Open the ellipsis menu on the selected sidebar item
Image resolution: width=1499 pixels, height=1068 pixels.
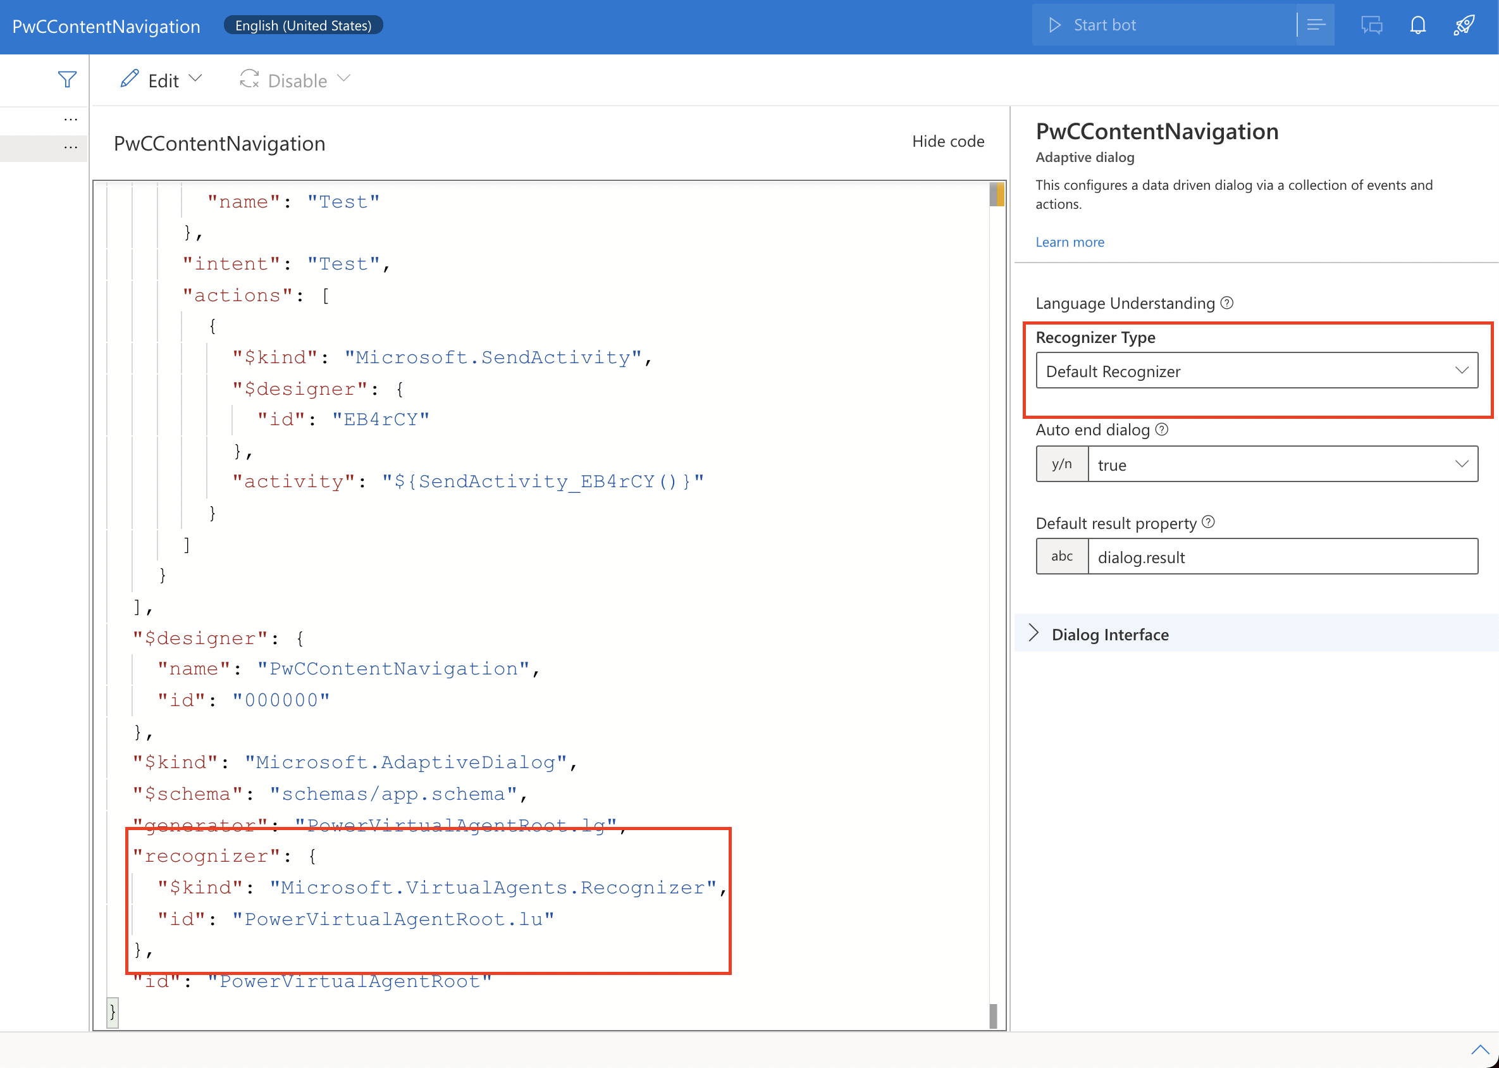(x=71, y=147)
